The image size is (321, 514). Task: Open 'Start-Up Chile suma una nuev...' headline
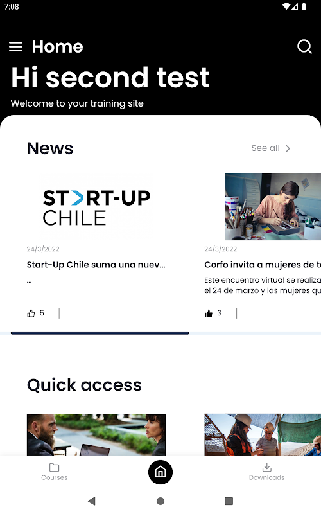point(96,265)
